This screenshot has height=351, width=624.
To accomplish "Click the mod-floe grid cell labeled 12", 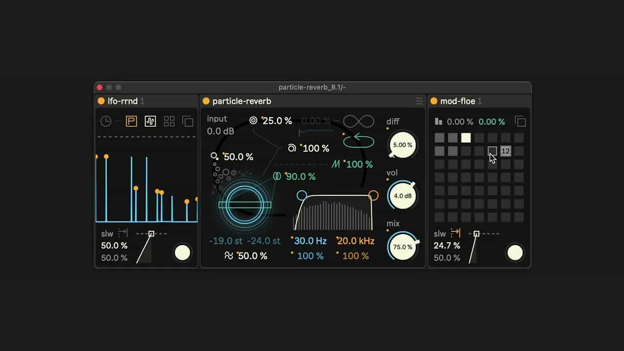I will tap(506, 151).
